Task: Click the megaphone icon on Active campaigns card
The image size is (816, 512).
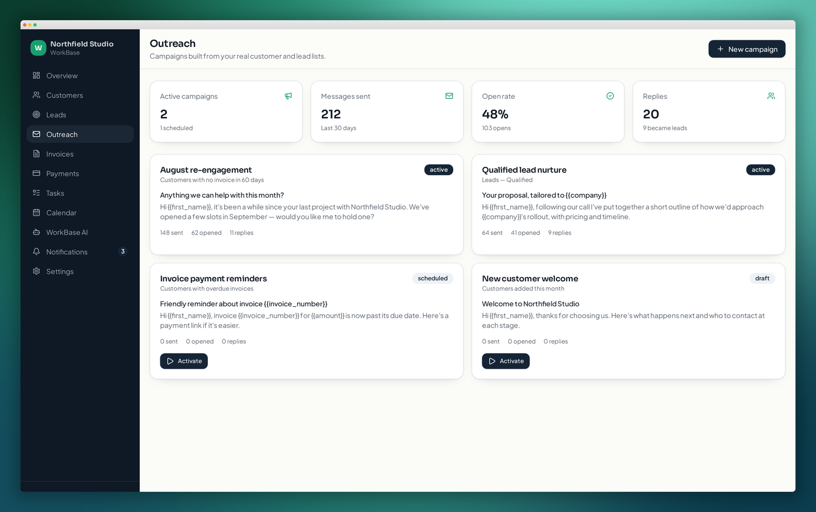Action: click(x=288, y=96)
